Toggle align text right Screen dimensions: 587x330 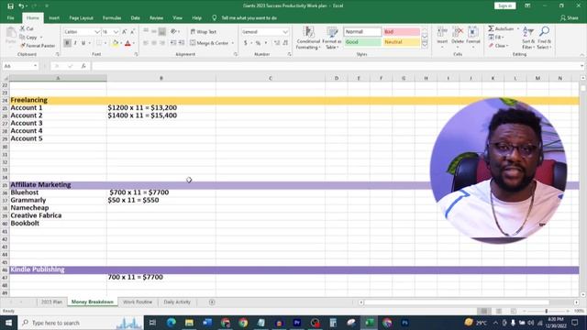coord(161,43)
